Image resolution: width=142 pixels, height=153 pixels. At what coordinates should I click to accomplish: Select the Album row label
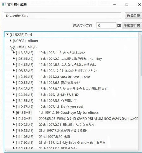point(33,41)
